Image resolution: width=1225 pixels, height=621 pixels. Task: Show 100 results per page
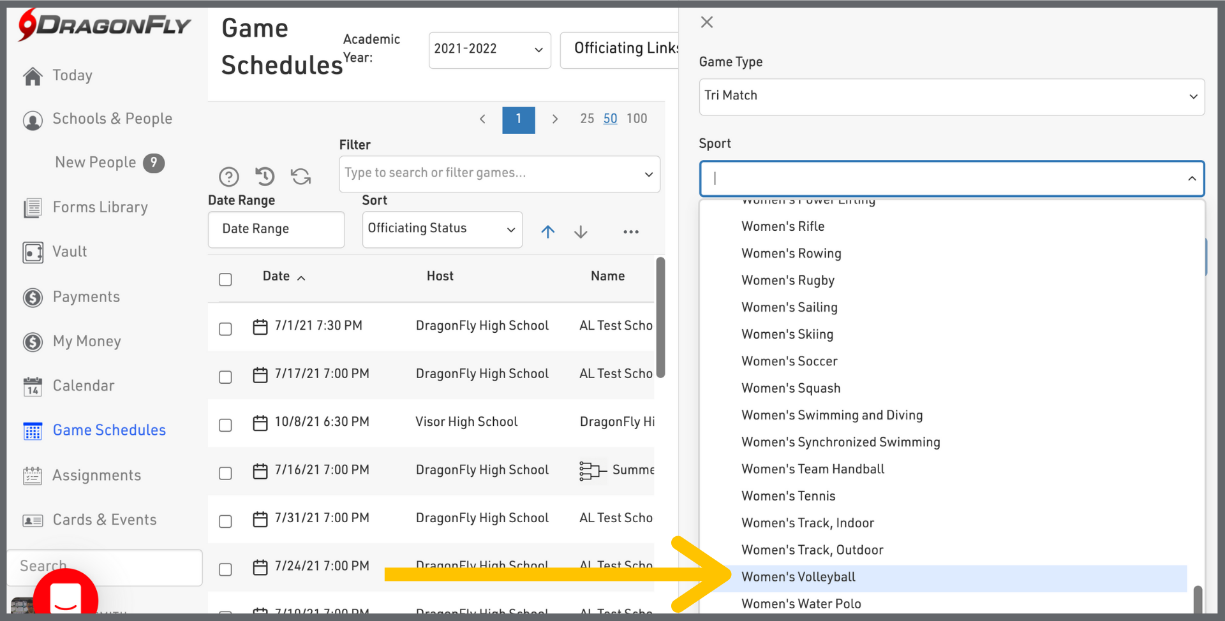636,119
